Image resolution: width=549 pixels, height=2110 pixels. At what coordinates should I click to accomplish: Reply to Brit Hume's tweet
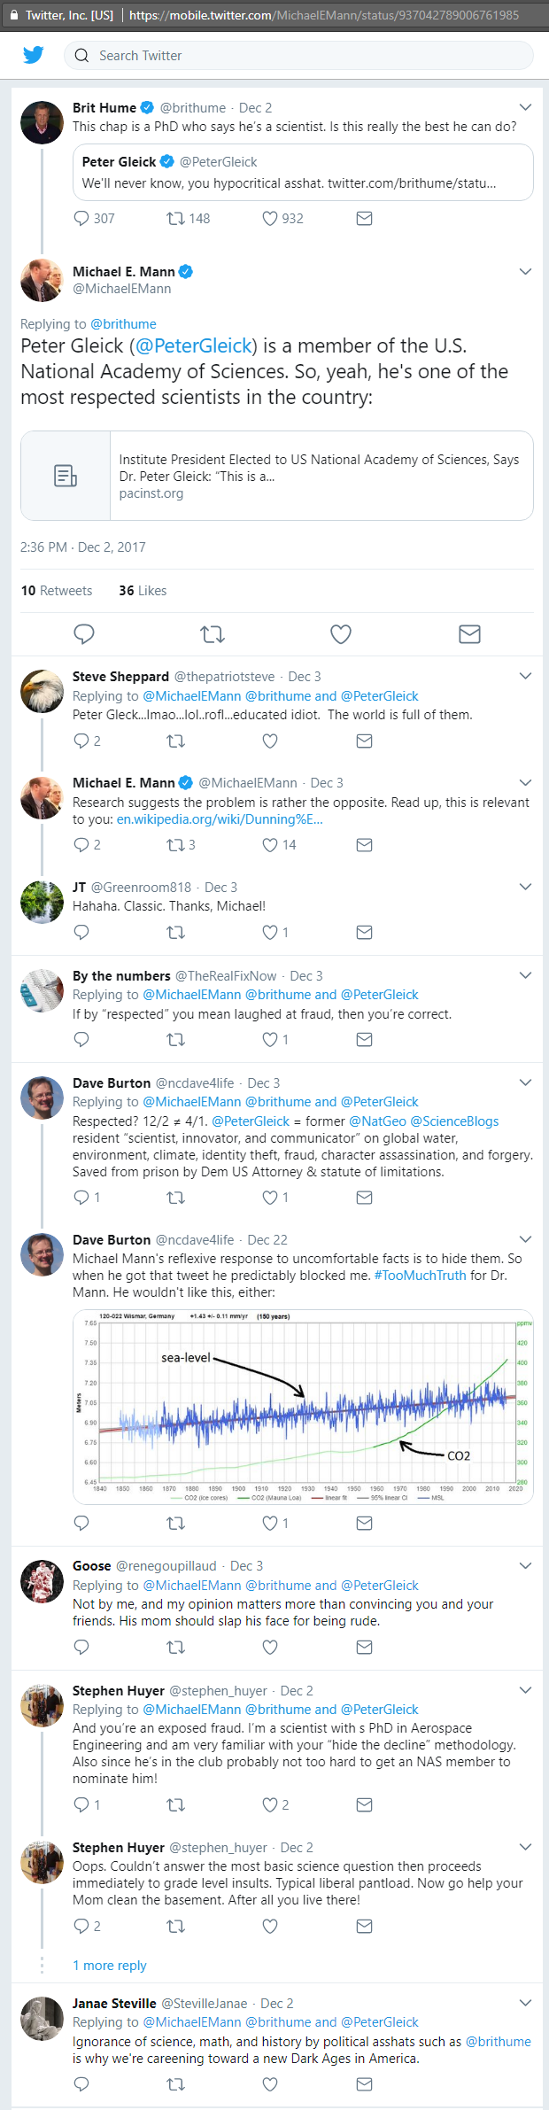81,218
